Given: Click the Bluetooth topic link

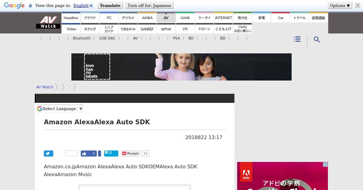Looking at the screenshot, I should 82,38.
